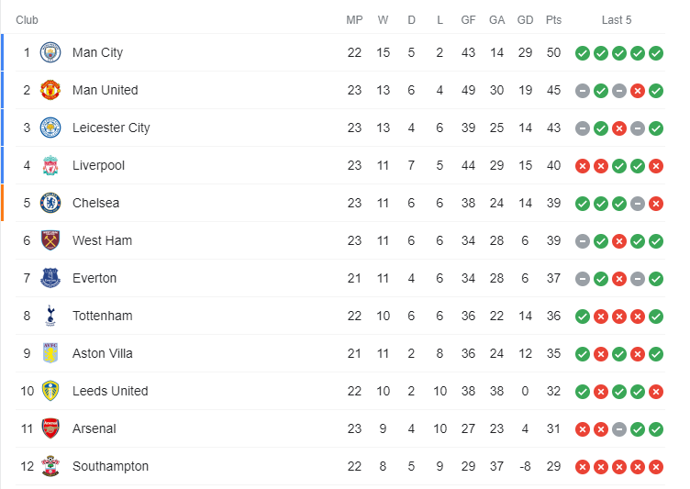Select the Aston Villa club crest
This screenshot has width=690, height=489.
(50, 353)
